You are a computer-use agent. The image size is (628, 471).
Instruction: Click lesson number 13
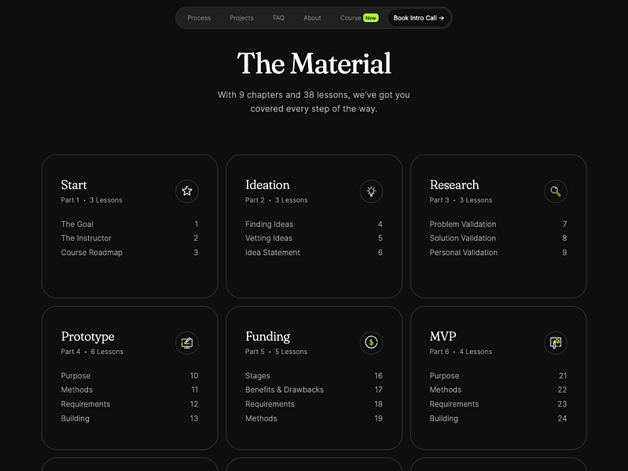point(194,418)
